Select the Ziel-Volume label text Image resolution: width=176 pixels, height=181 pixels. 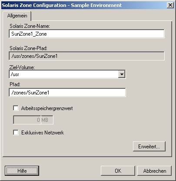click(x=22, y=67)
